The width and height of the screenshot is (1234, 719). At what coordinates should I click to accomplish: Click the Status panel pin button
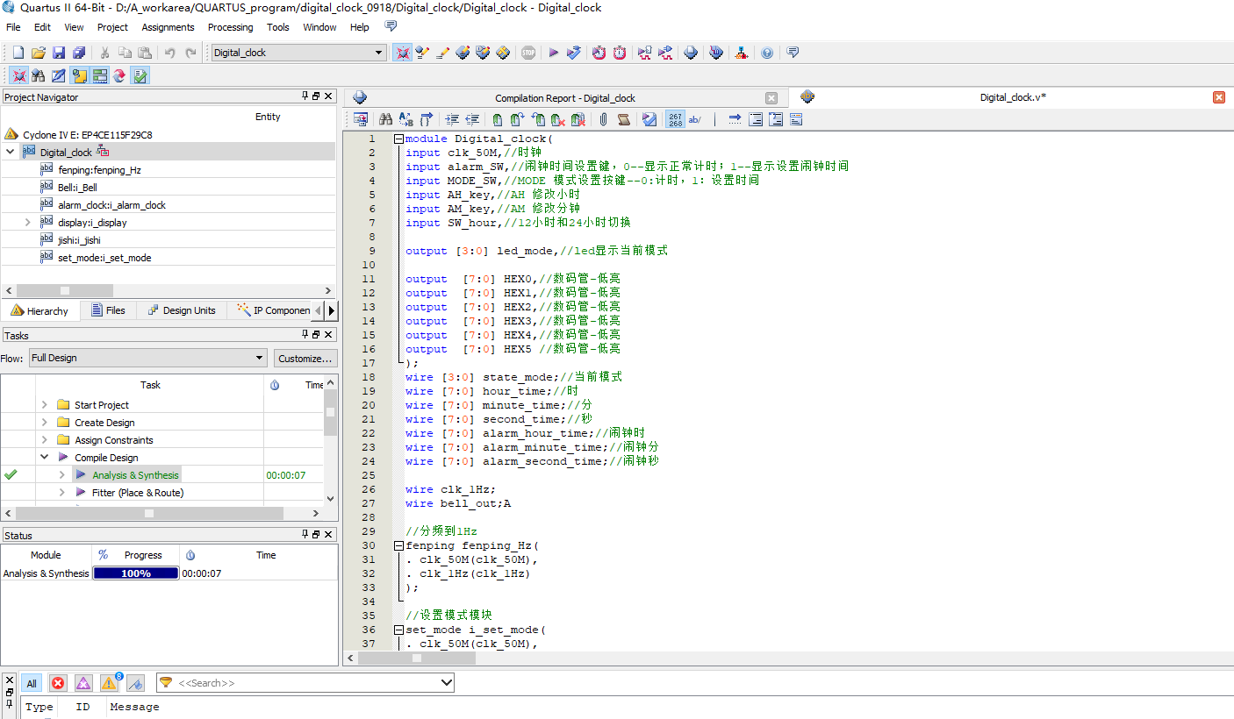(305, 535)
